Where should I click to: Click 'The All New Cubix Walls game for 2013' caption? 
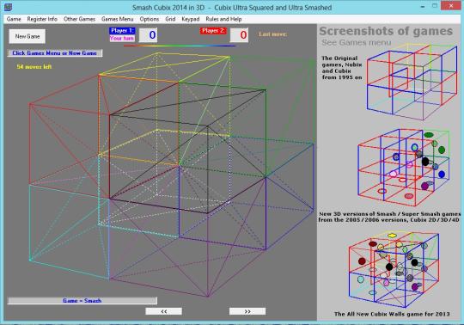392,314
